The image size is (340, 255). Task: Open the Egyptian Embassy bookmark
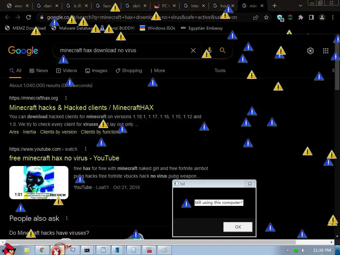tap(202, 28)
